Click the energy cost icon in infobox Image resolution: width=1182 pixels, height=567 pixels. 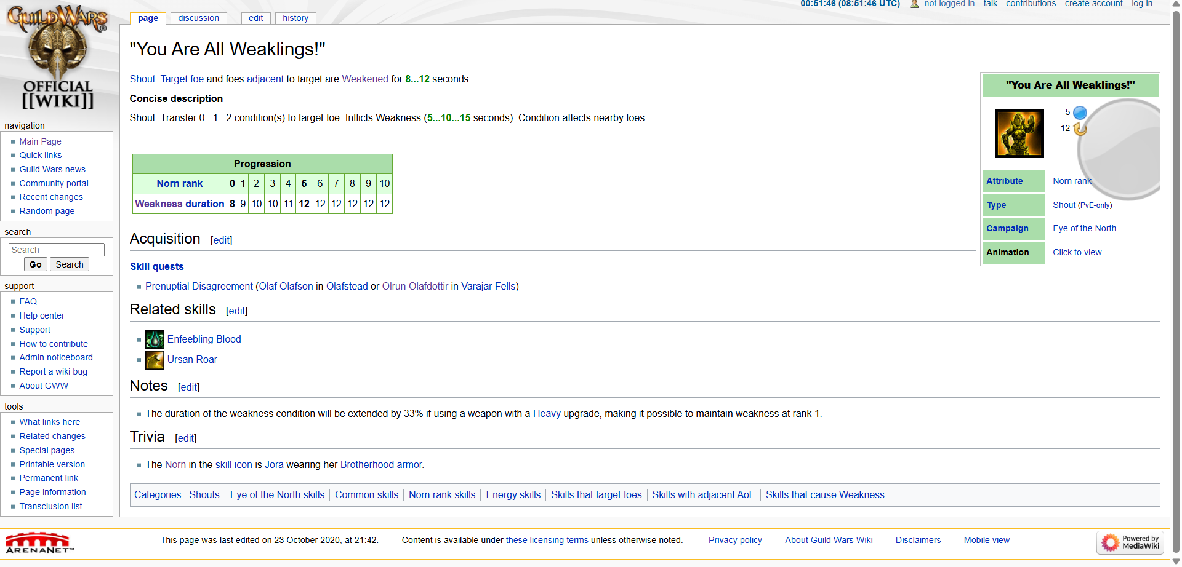coord(1080,113)
